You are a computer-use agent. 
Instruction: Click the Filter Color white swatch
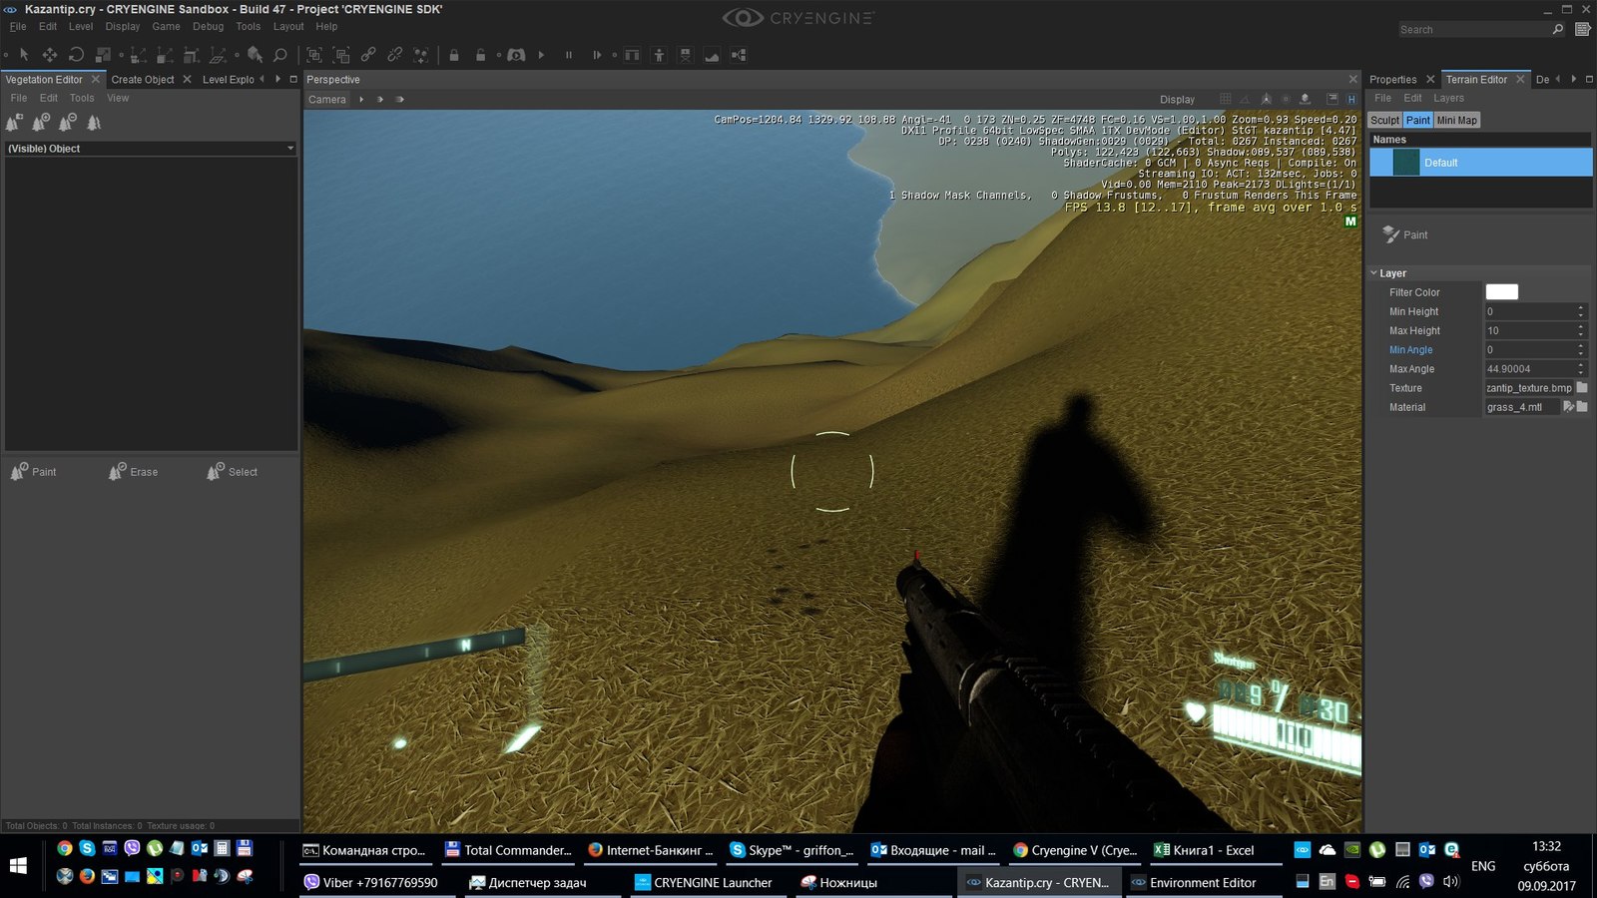click(1501, 292)
